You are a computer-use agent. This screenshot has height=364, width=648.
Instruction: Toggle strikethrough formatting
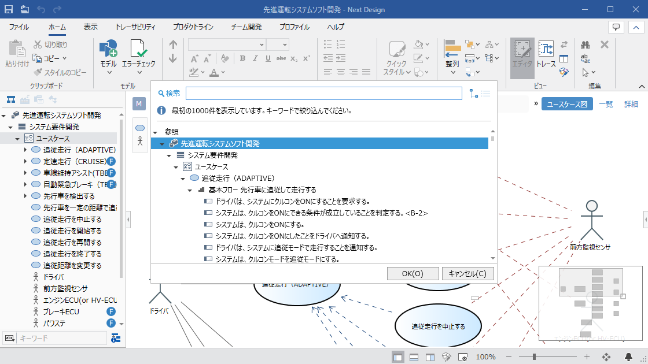pyautogui.click(x=281, y=58)
